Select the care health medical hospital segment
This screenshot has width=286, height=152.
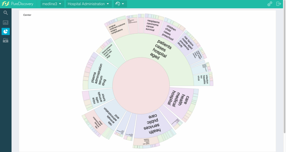pyautogui.click(x=180, y=100)
